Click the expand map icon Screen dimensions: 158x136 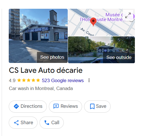tap(128, 15)
